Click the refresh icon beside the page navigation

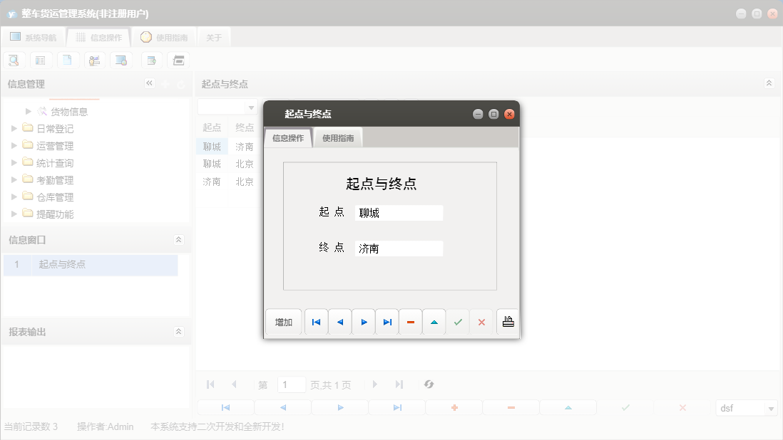pos(429,384)
